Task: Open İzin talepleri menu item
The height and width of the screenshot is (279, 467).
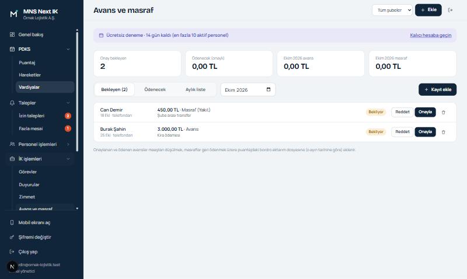Action: [45, 116]
